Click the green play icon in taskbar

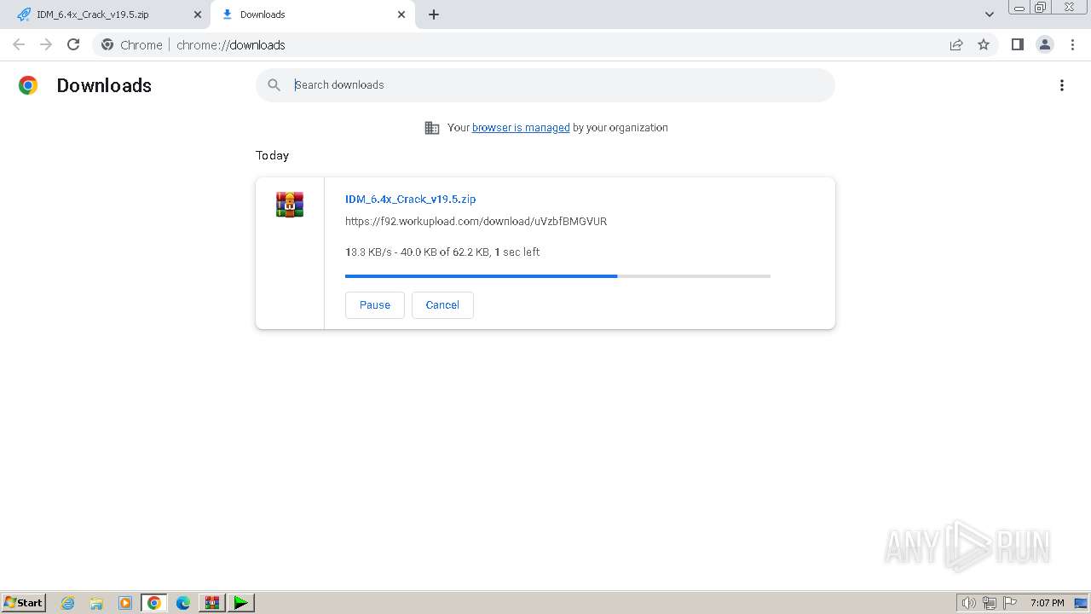click(241, 603)
